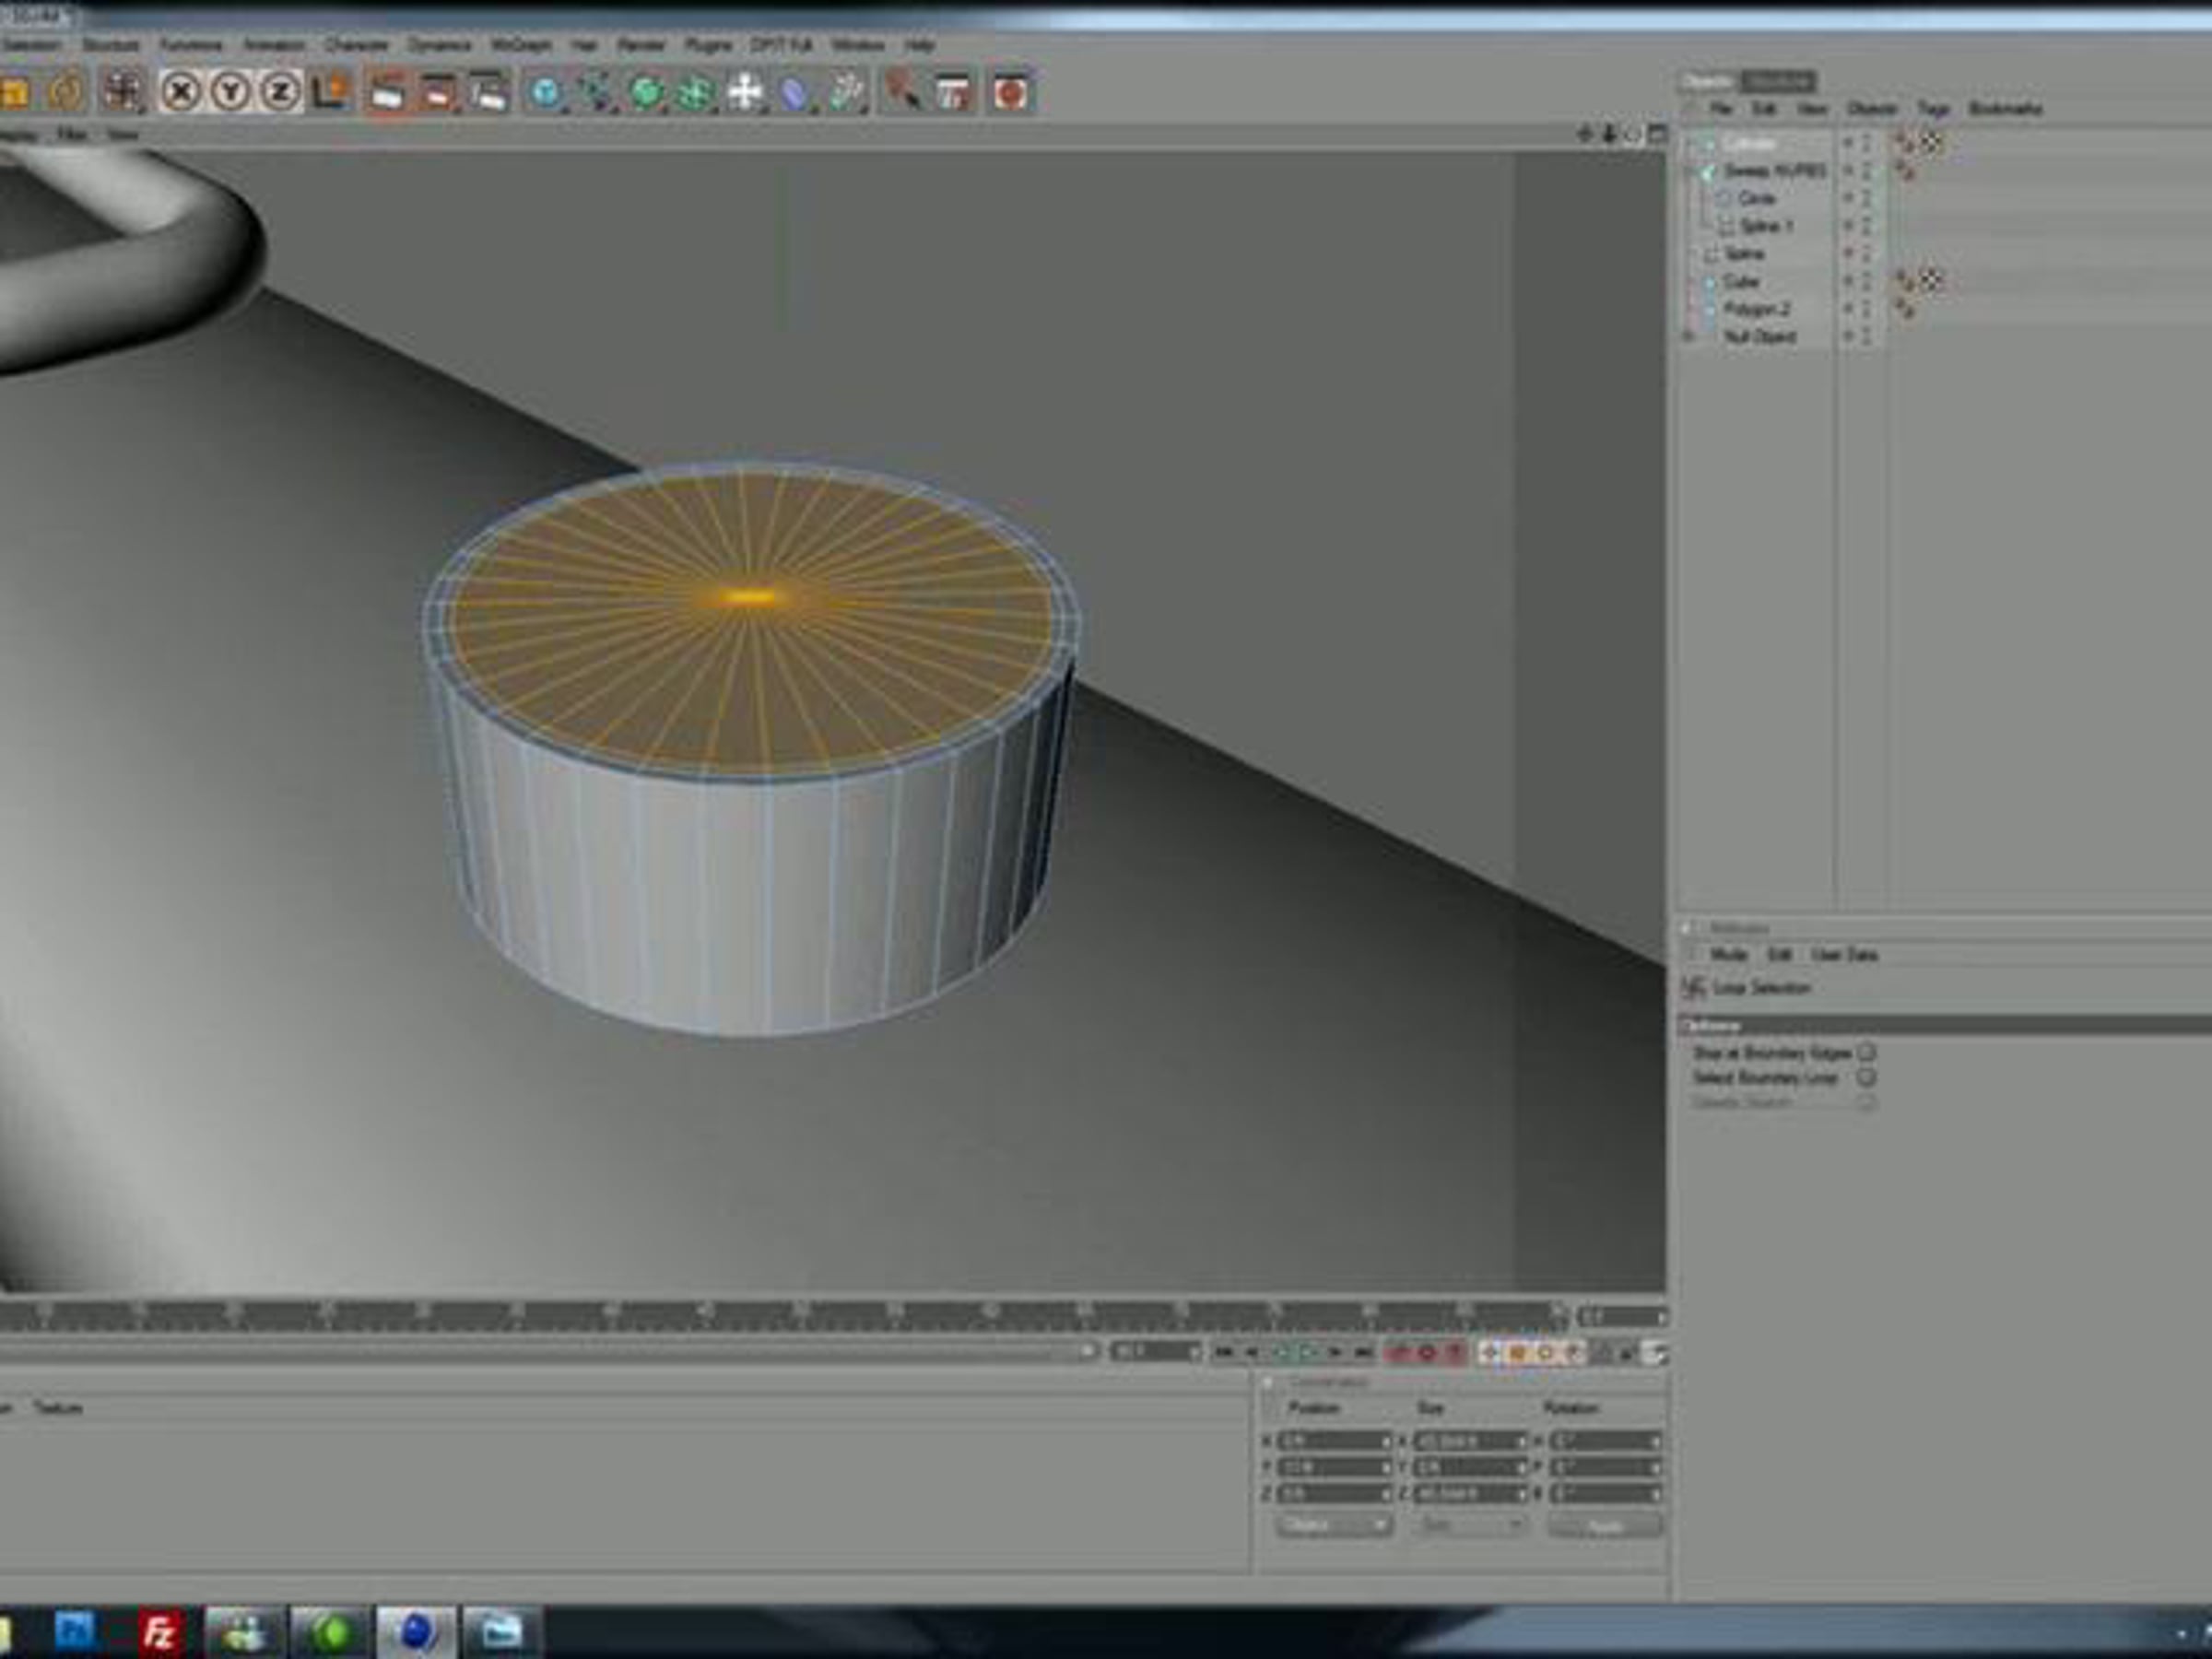Image resolution: width=2212 pixels, height=1659 pixels.
Task: Open the render settings clapperboard icon
Action: [488, 93]
